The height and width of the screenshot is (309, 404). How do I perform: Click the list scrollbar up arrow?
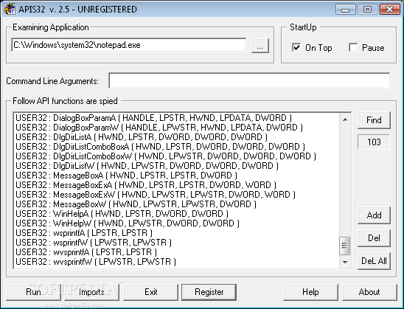tap(345, 119)
